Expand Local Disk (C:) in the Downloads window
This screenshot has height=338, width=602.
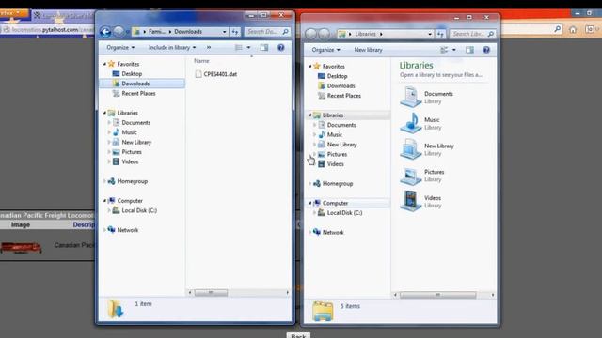point(109,210)
